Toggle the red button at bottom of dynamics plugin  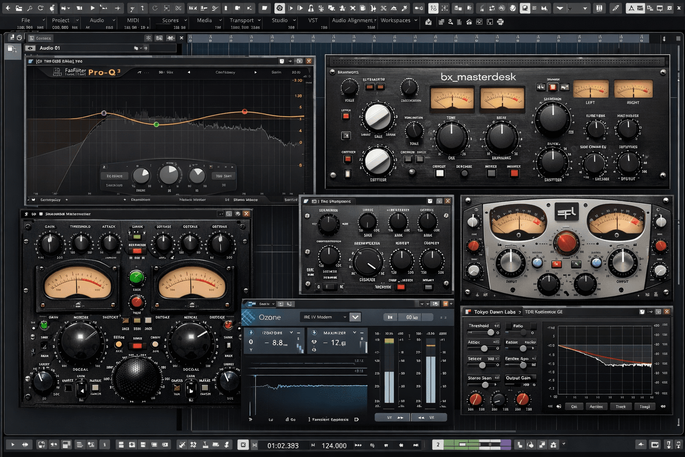click(x=401, y=287)
